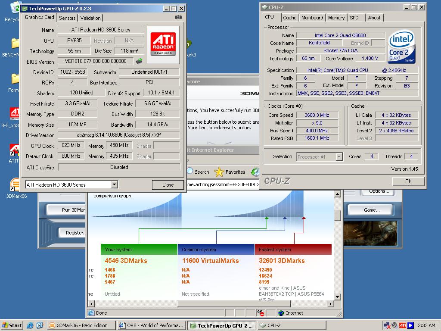
Task: Switch to the Validation tab in GPU-Z
Action: tap(90, 18)
